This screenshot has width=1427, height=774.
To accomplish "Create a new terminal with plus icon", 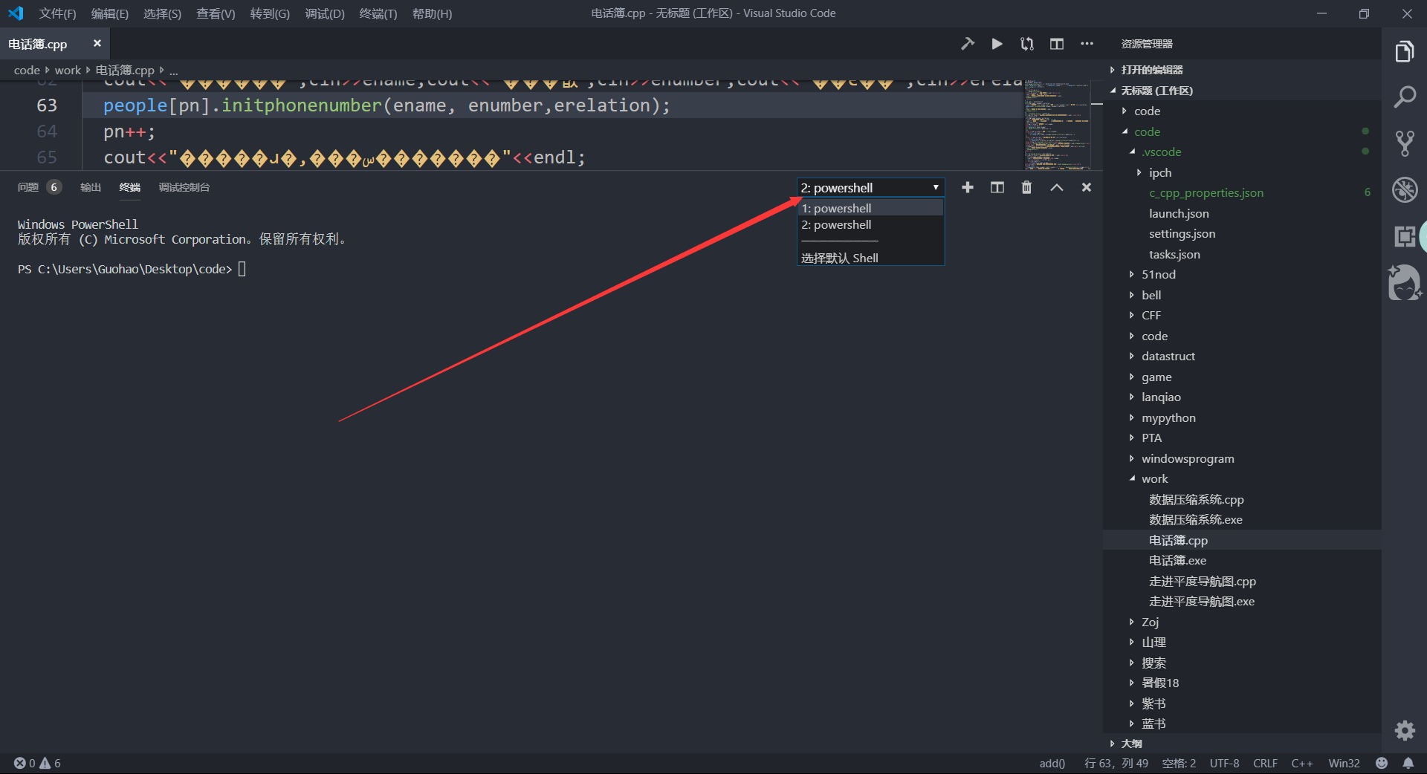I will [967, 187].
